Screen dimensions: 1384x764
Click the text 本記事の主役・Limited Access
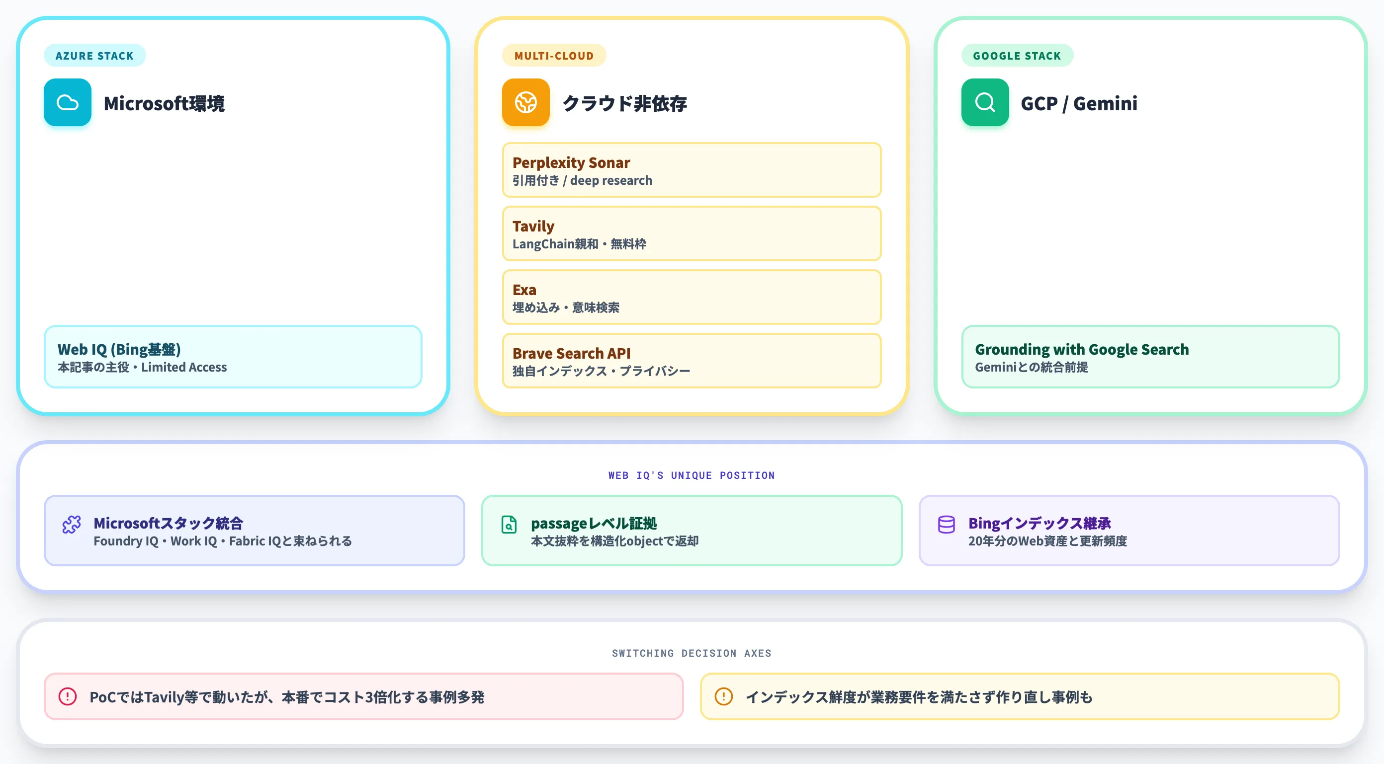coord(142,367)
